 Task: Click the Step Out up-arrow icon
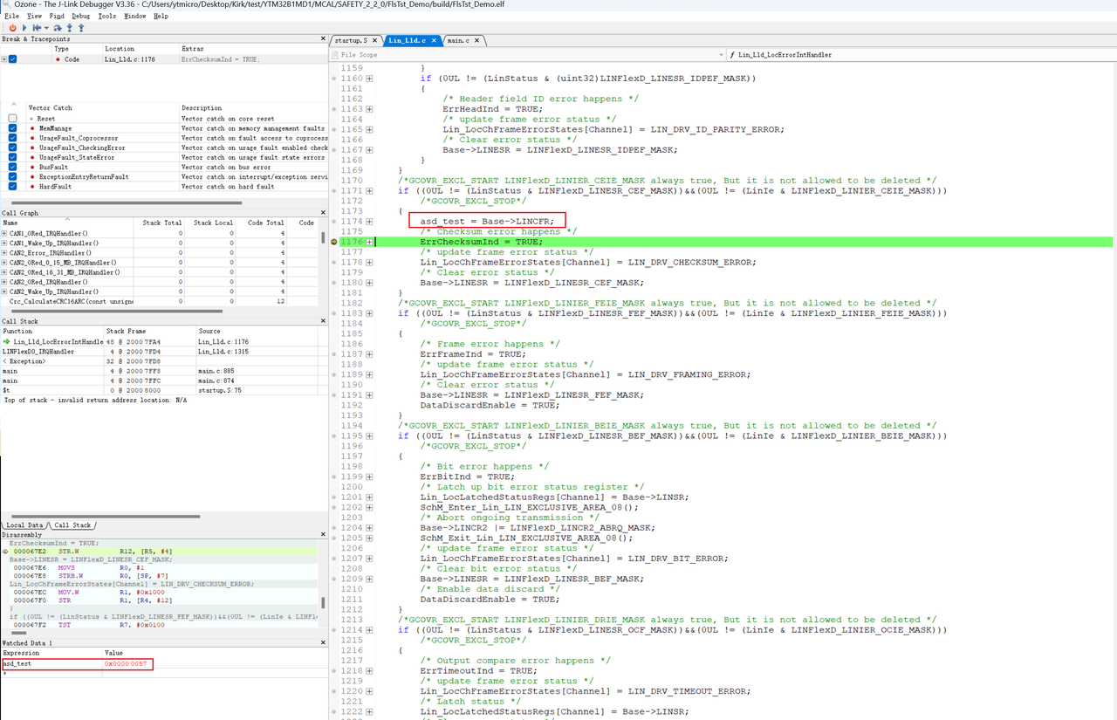point(81,28)
